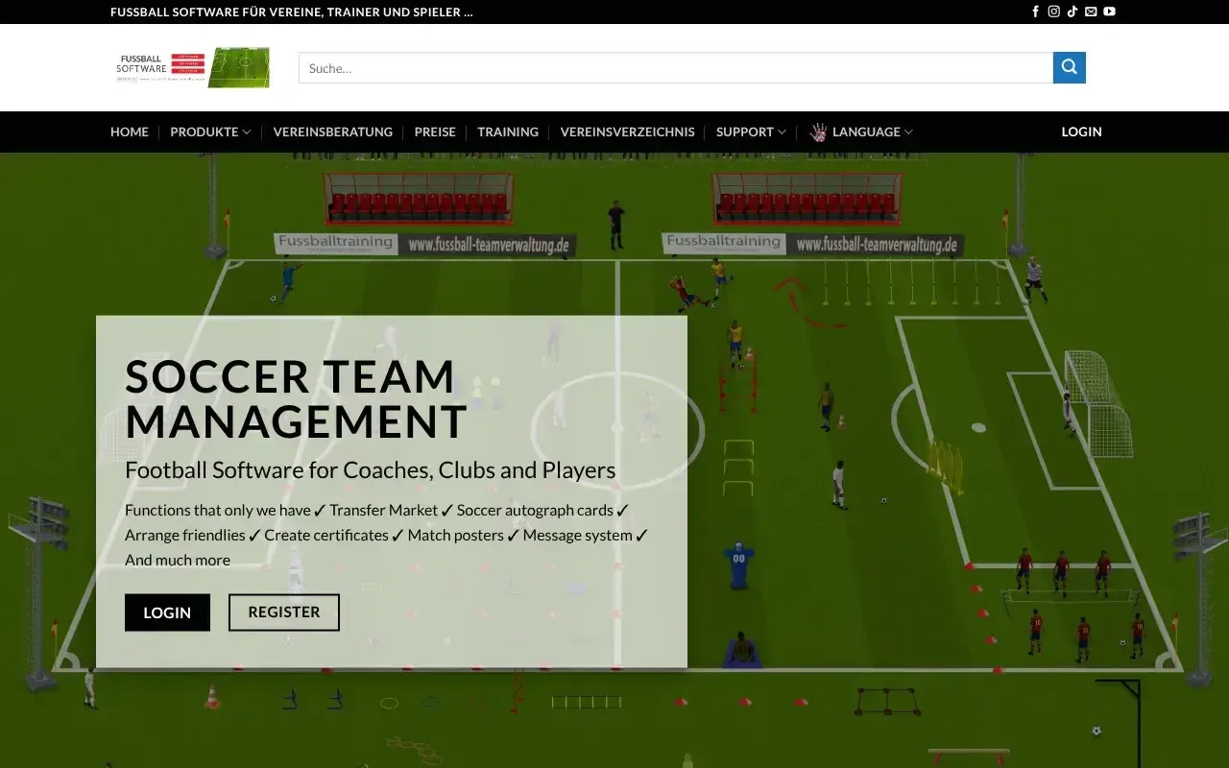Click the blue search magnifier icon

pyautogui.click(x=1069, y=67)
